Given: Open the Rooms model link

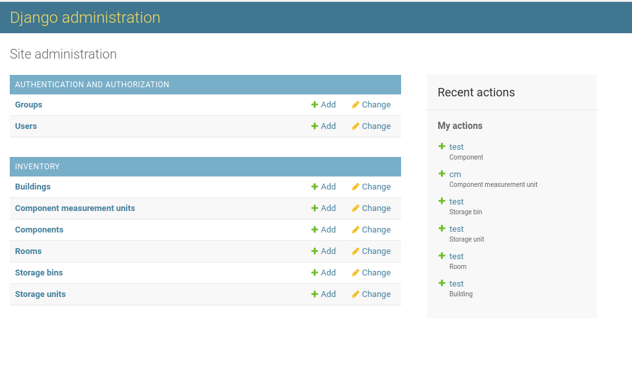Looking at the screenshot, I should [28, 251].
